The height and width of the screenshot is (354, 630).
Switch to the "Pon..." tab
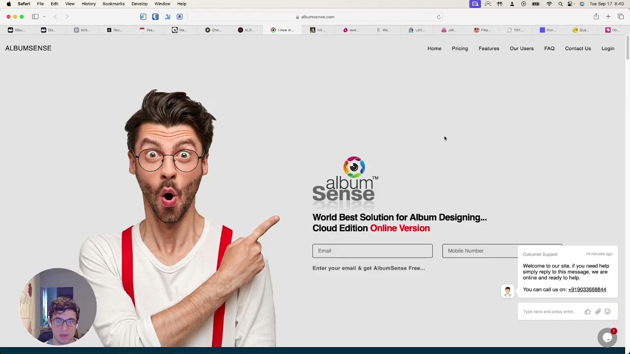point(548,30)
